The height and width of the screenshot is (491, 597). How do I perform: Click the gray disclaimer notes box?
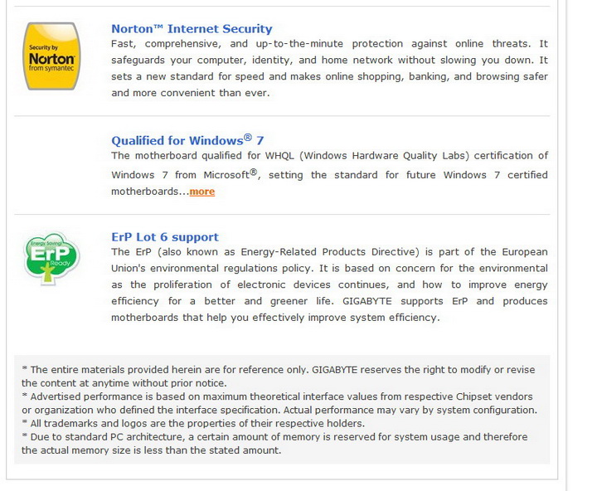(282, 410)
